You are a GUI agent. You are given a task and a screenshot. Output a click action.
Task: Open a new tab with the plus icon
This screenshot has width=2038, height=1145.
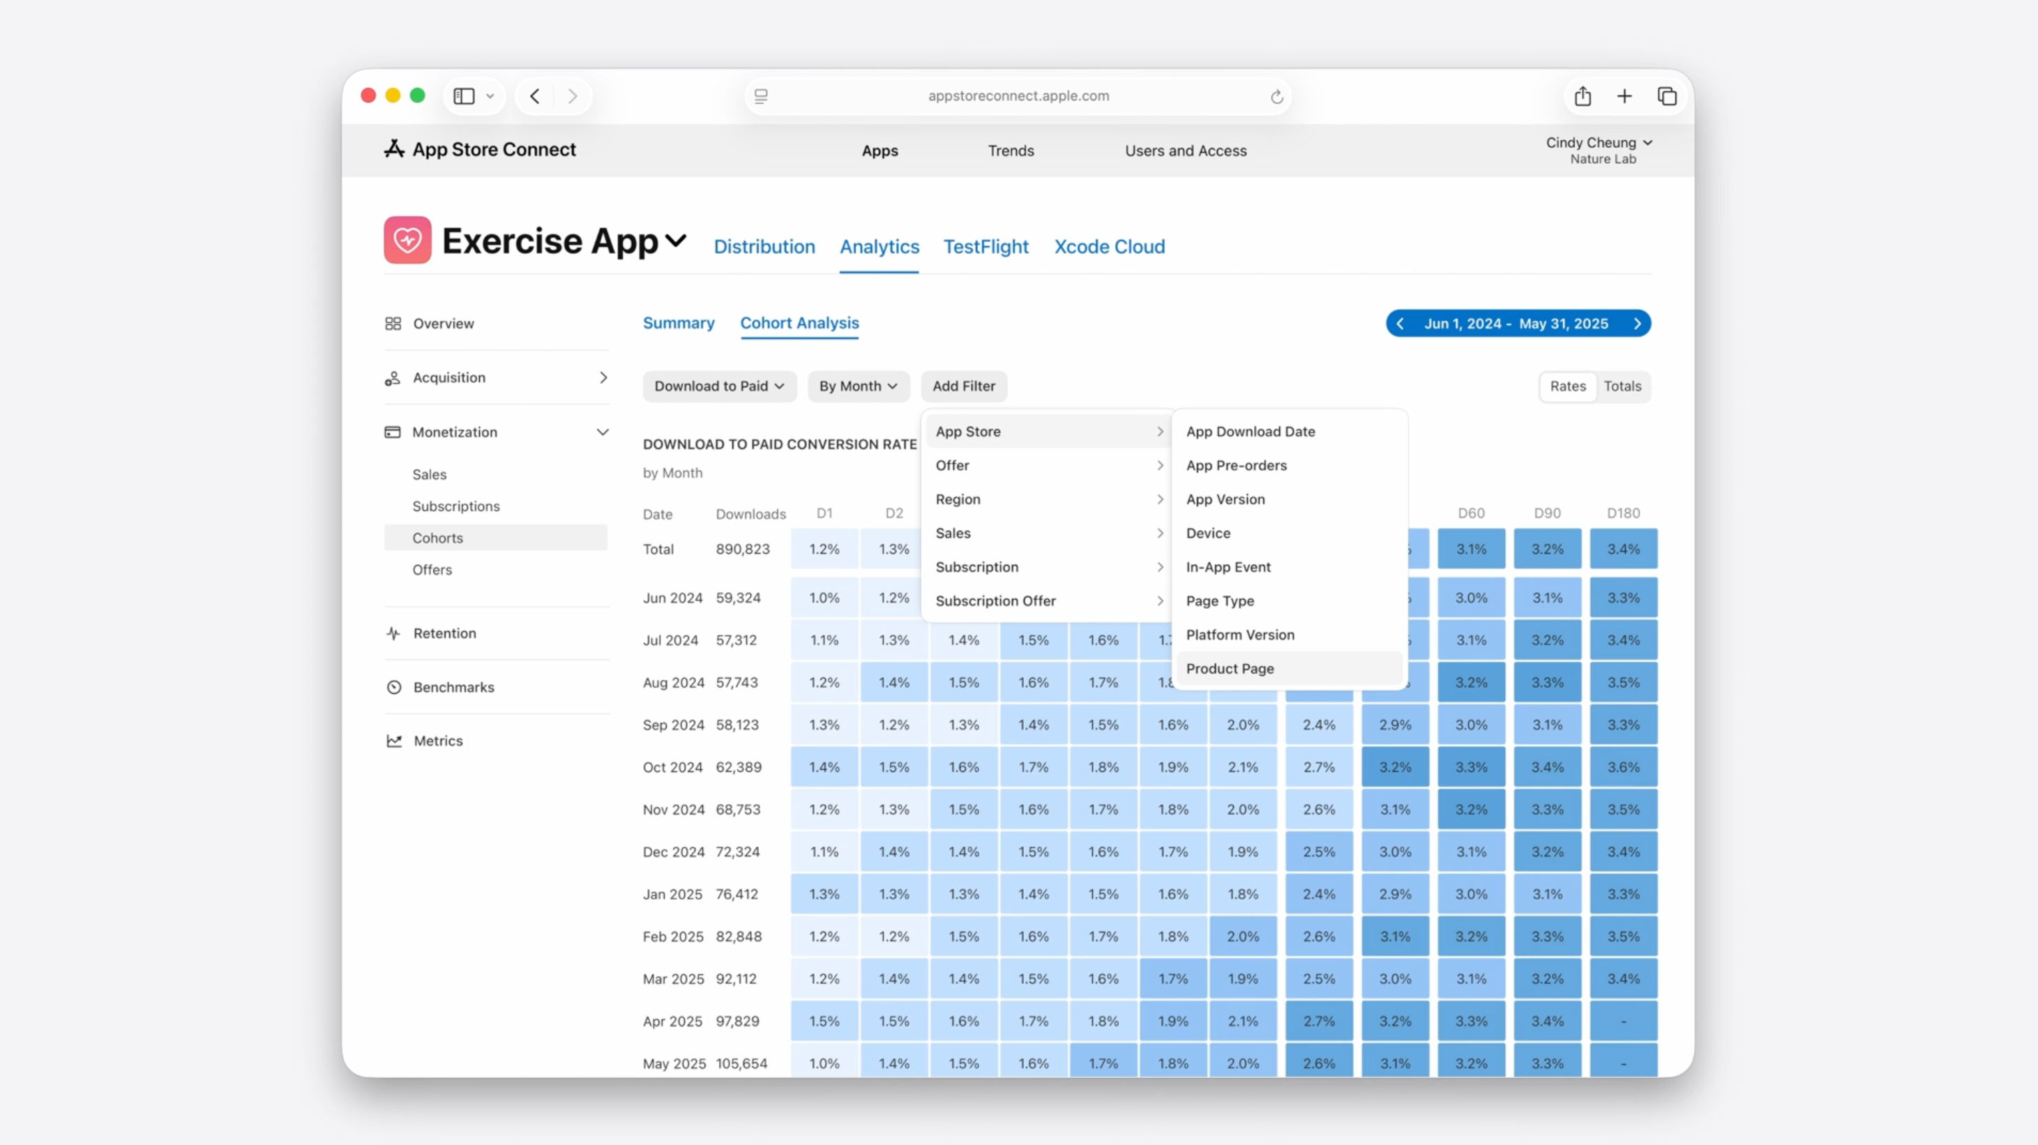[x=1624, y=96]
